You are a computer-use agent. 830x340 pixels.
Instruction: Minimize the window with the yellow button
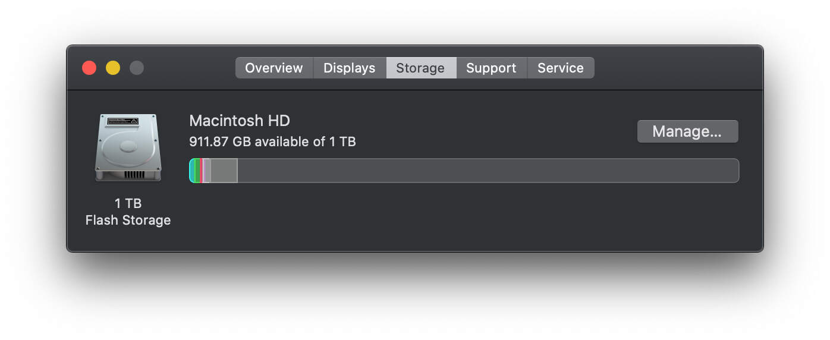coord(113,68)
